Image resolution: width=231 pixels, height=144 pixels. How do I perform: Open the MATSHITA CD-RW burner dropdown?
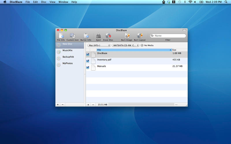[x=126, y=46]
